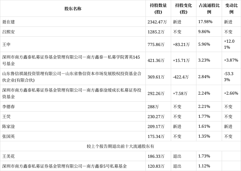
Task: Select shareholder name 吕熙安
Action: (8, 32)
